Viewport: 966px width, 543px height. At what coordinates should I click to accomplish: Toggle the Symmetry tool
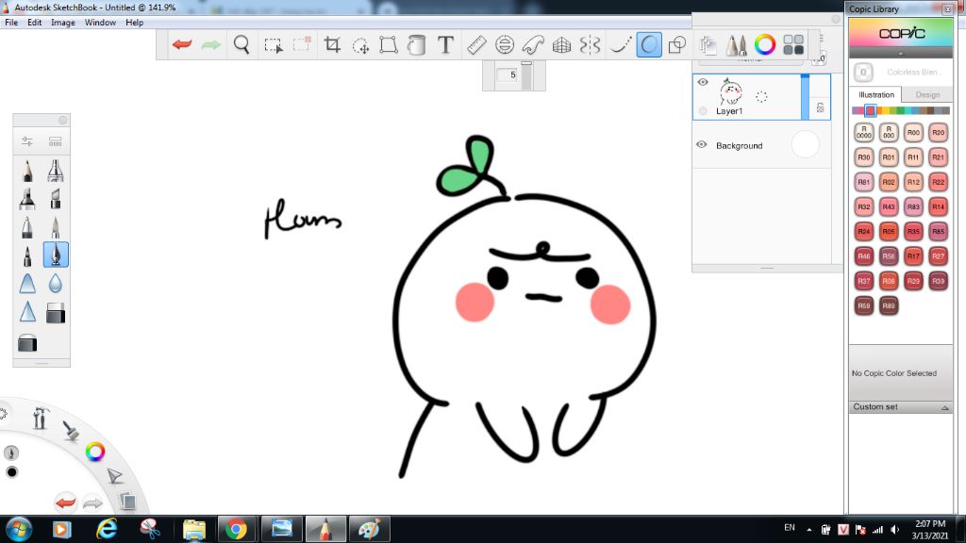(590, 45)
